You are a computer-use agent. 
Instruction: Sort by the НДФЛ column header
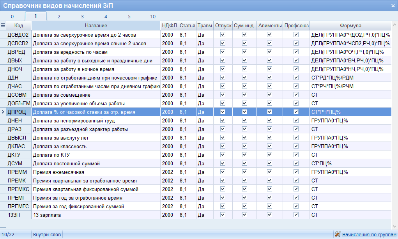pyautogui.click(x=169, y=26)
